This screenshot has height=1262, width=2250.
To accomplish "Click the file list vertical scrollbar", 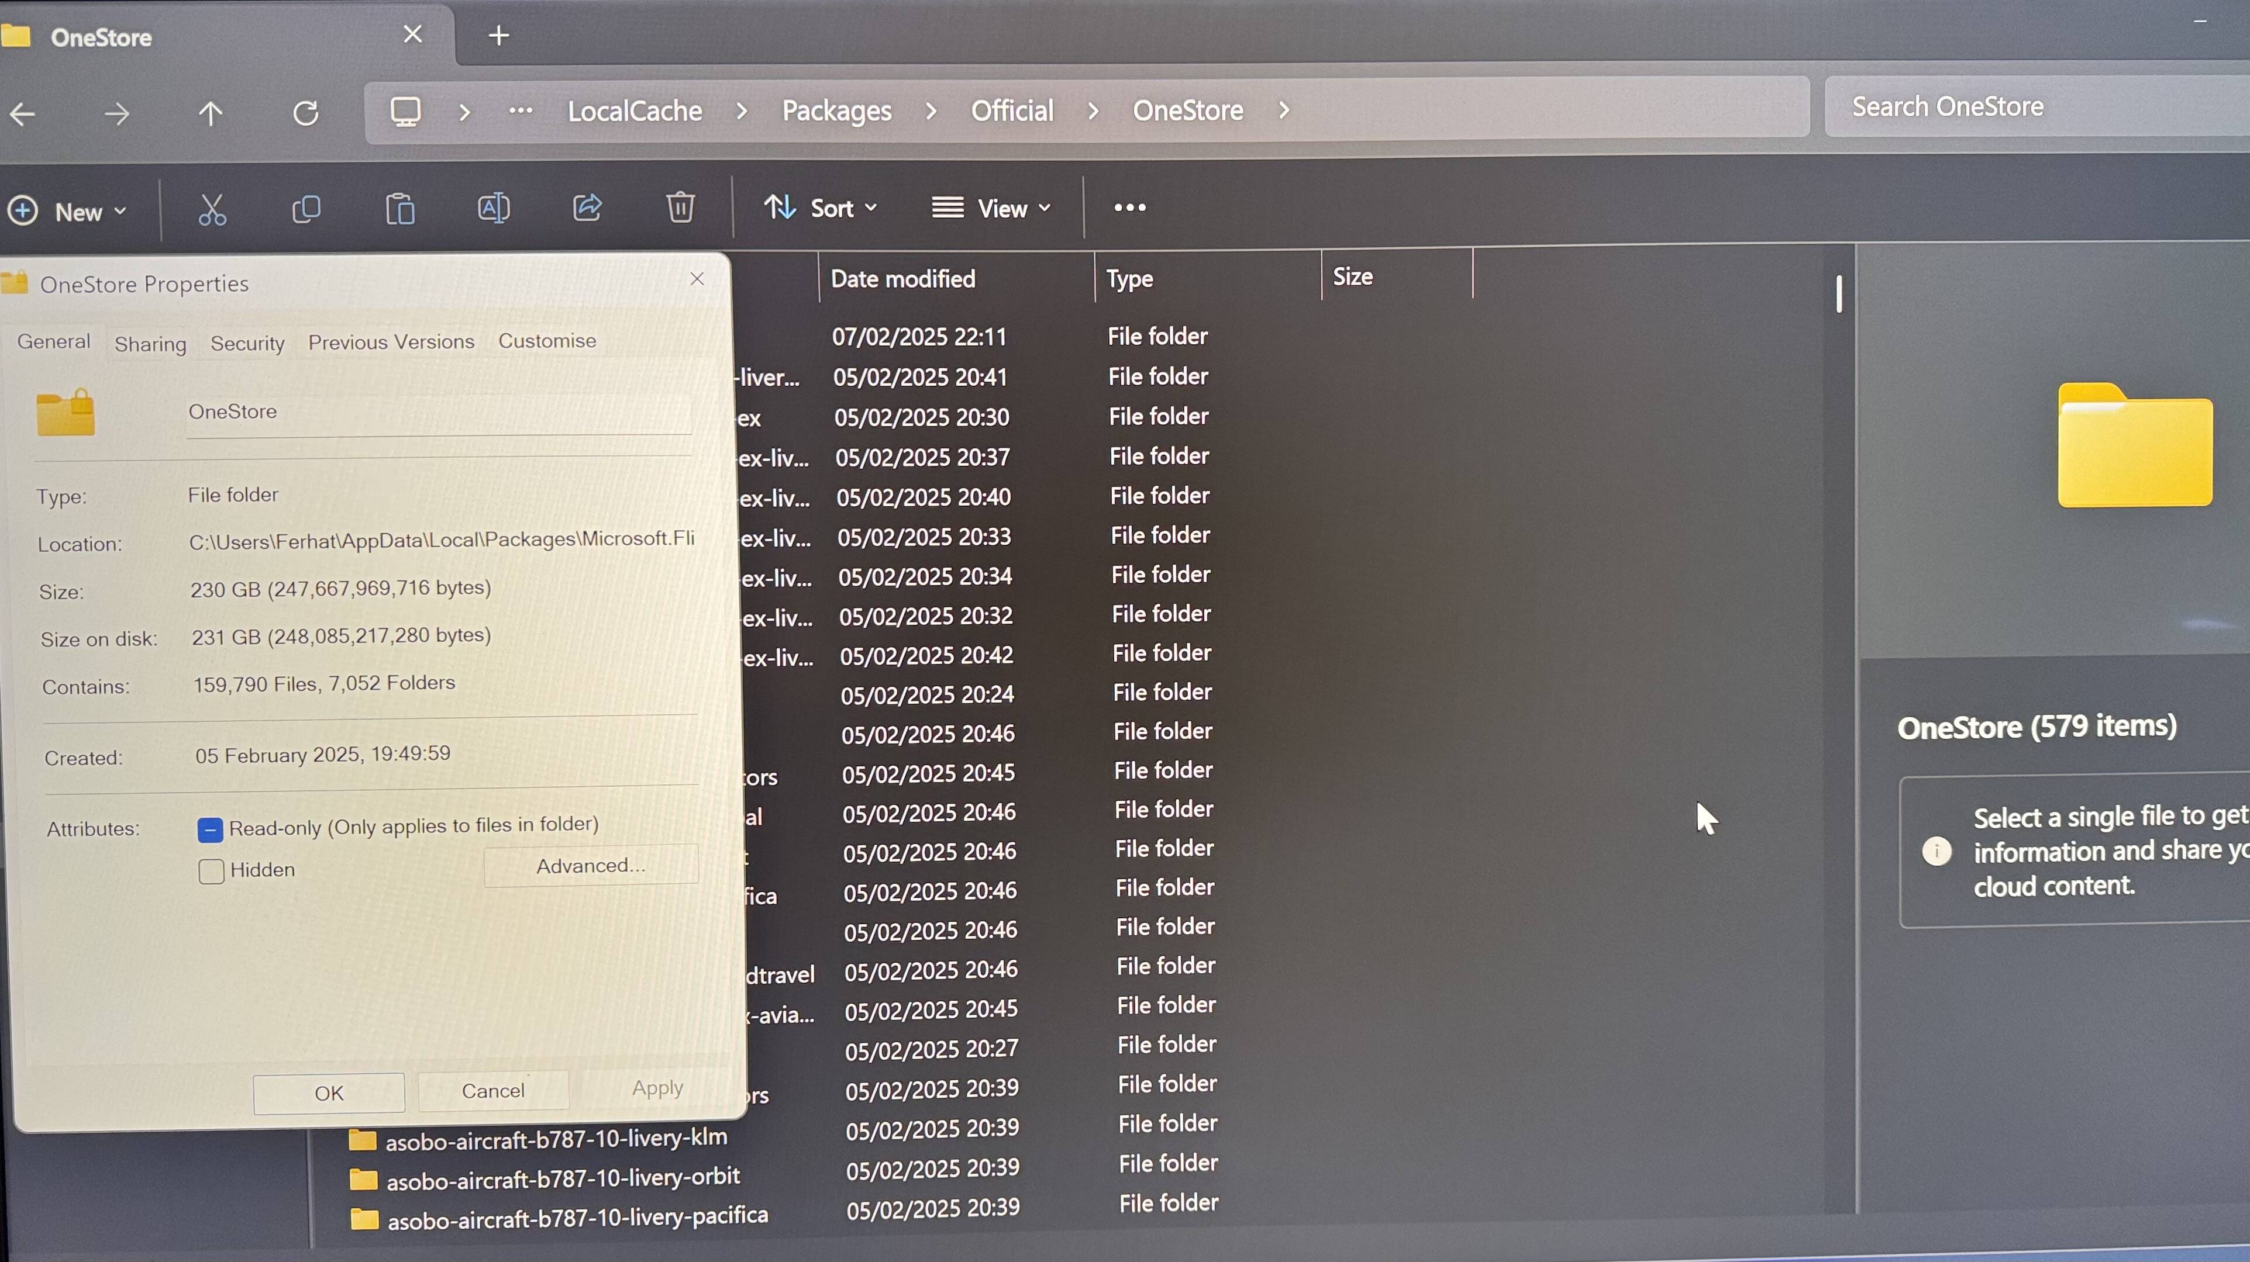I will click(x=1839, y=295).
